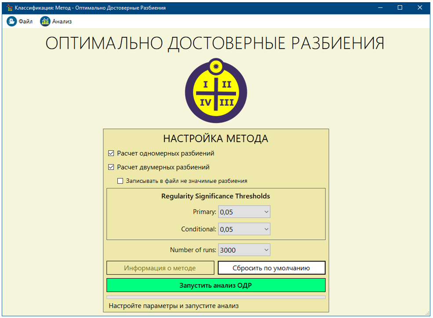Uncheck Расчет одномерных разбиений
433x318 pixels.
[x=111, y=154]
